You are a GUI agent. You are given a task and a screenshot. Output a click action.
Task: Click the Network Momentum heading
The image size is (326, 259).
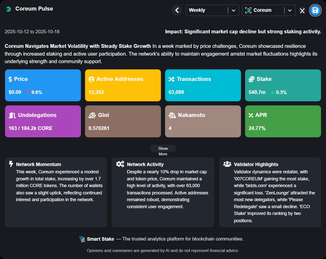(x=39, y=164)
